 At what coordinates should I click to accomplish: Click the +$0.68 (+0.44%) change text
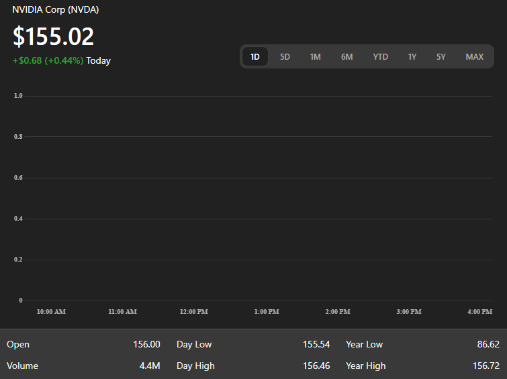(x=48, y=60)
